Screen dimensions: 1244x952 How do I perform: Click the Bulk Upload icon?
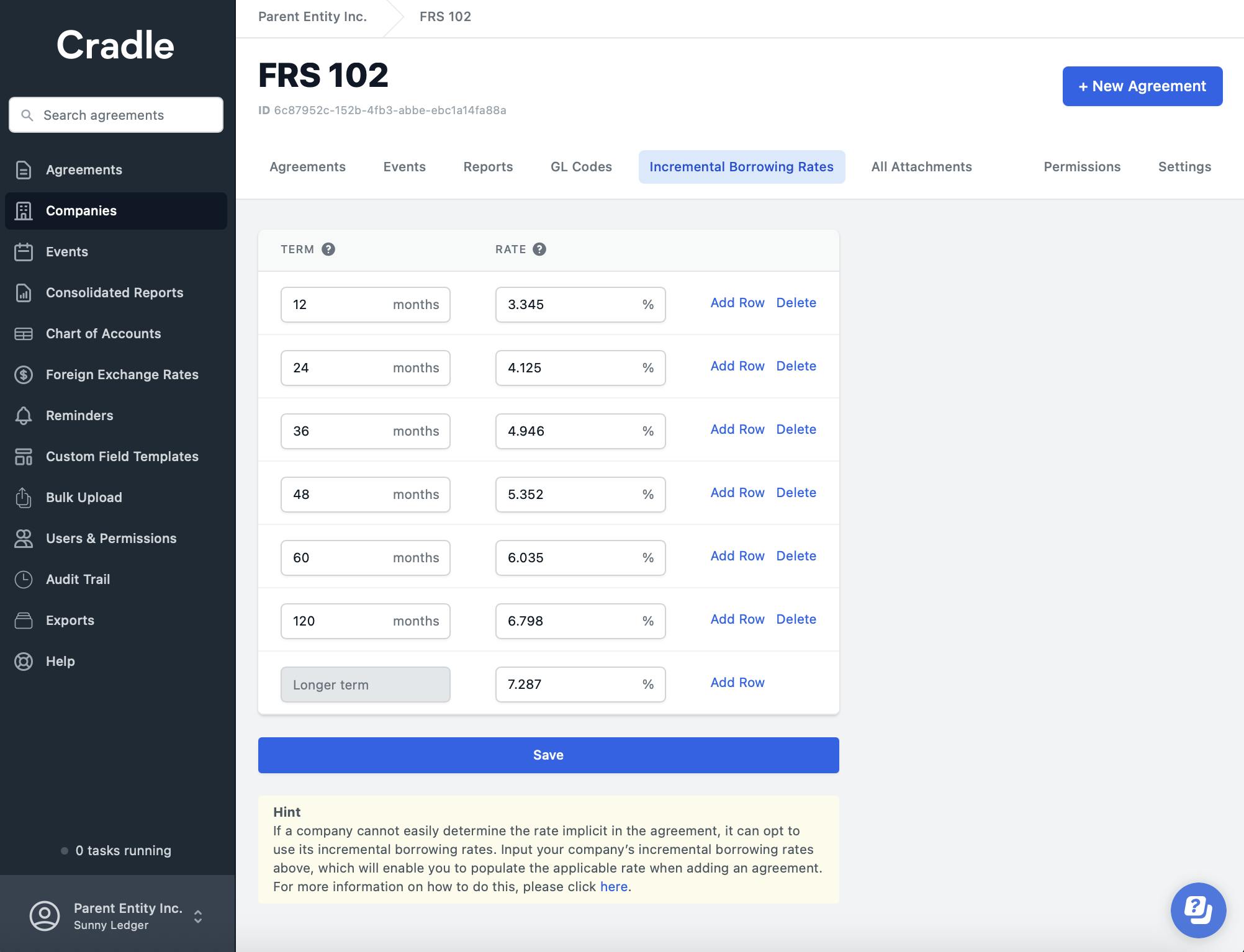(24, 498)
